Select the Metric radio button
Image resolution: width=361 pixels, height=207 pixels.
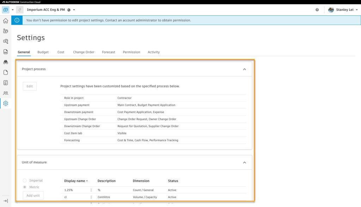[x=25, y=187]
